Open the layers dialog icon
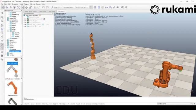 2,52
